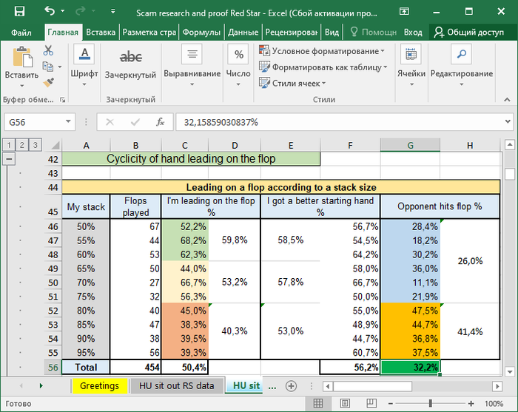Cancel formula entry X icon
This screenshot has height=412, width=518.
[x=110, y=122]
